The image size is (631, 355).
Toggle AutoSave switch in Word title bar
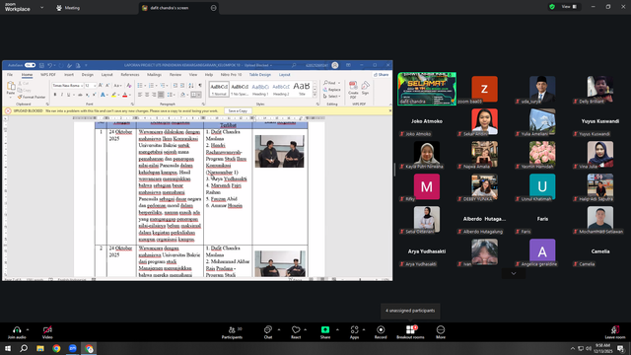coord(31,65)
